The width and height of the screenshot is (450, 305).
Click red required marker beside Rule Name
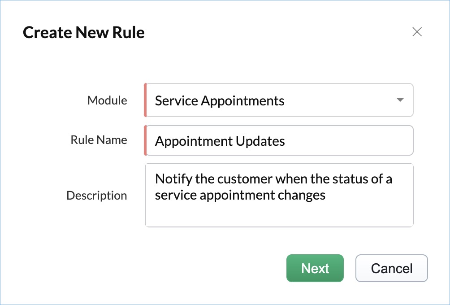(145, 141)
